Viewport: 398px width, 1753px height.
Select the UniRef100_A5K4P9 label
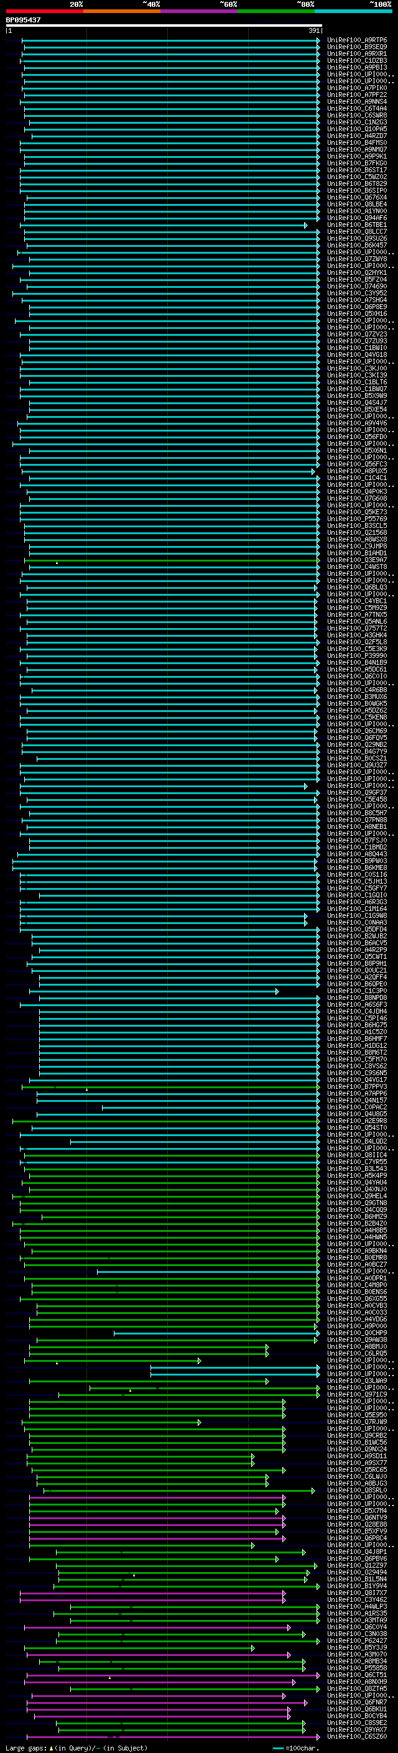(x=357, y=1175)
